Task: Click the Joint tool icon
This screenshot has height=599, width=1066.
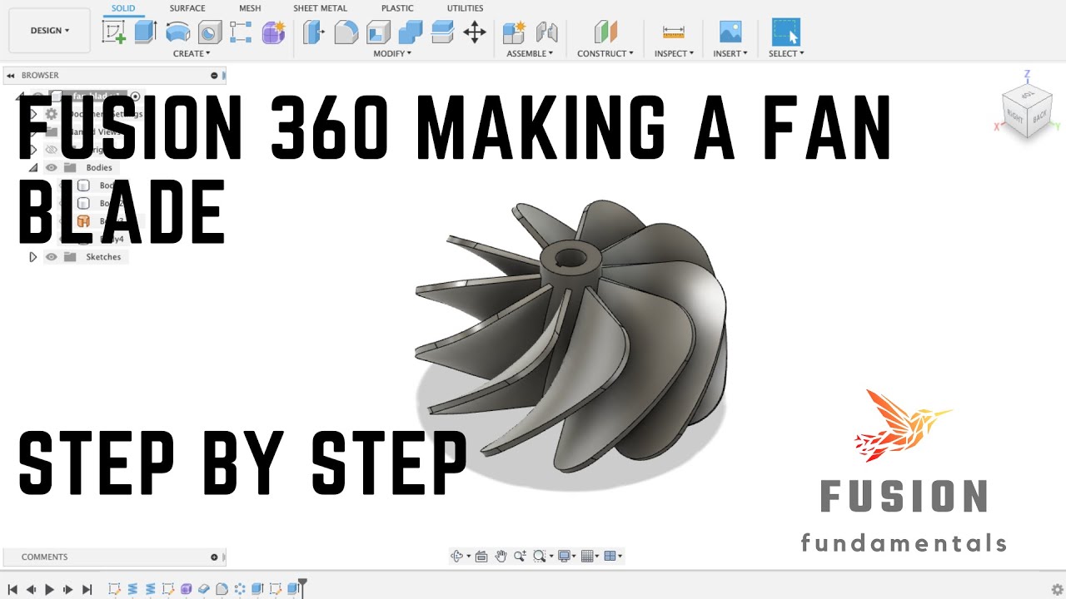Action: (546, 32)
